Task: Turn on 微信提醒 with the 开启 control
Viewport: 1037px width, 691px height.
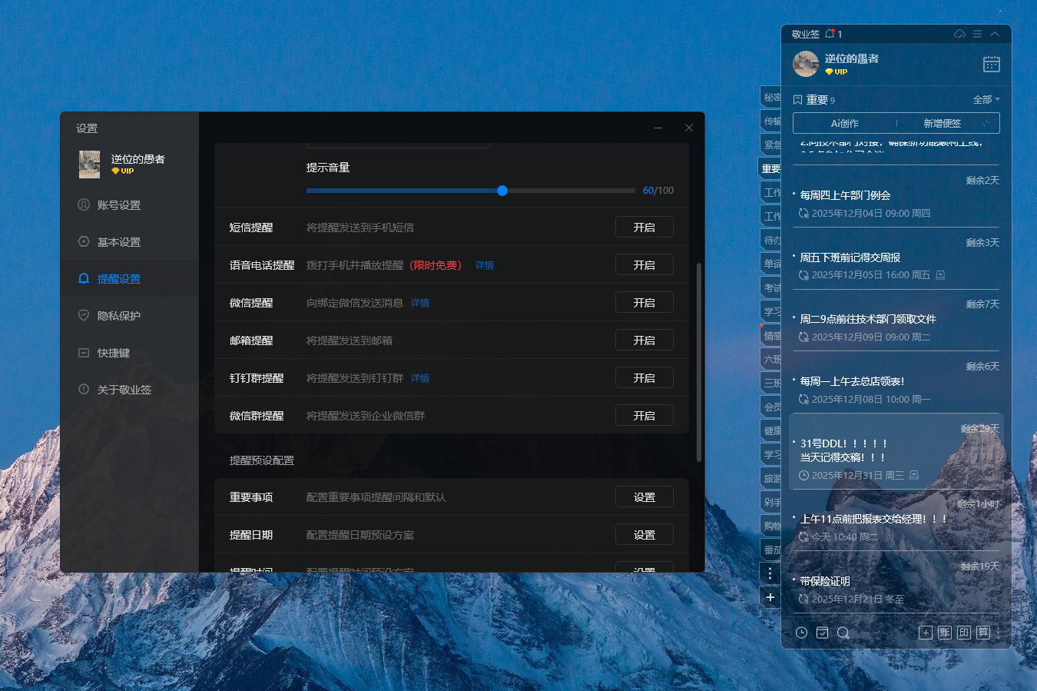Action: (644, 302)
